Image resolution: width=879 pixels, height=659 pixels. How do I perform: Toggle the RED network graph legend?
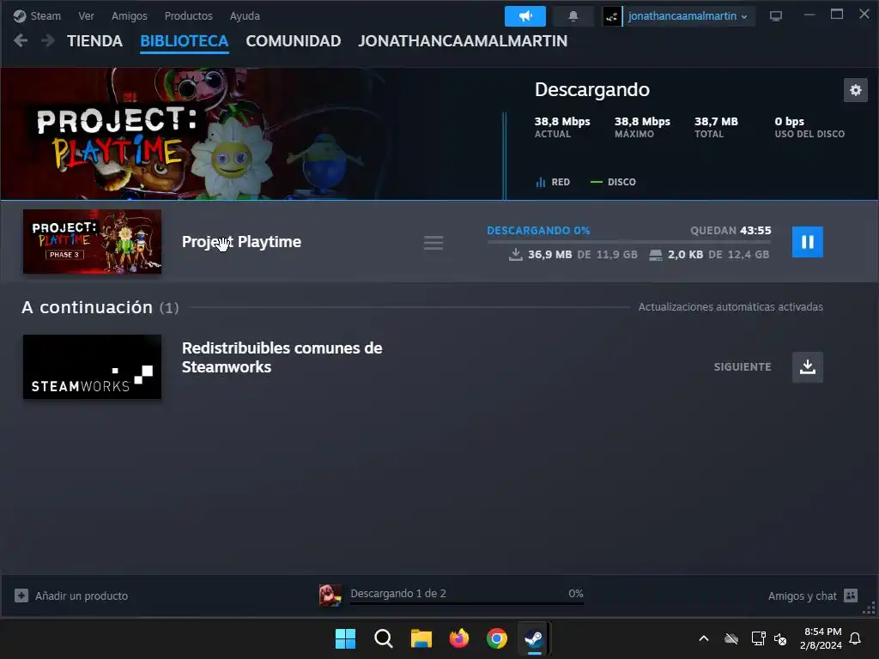(x=553, y=182)
